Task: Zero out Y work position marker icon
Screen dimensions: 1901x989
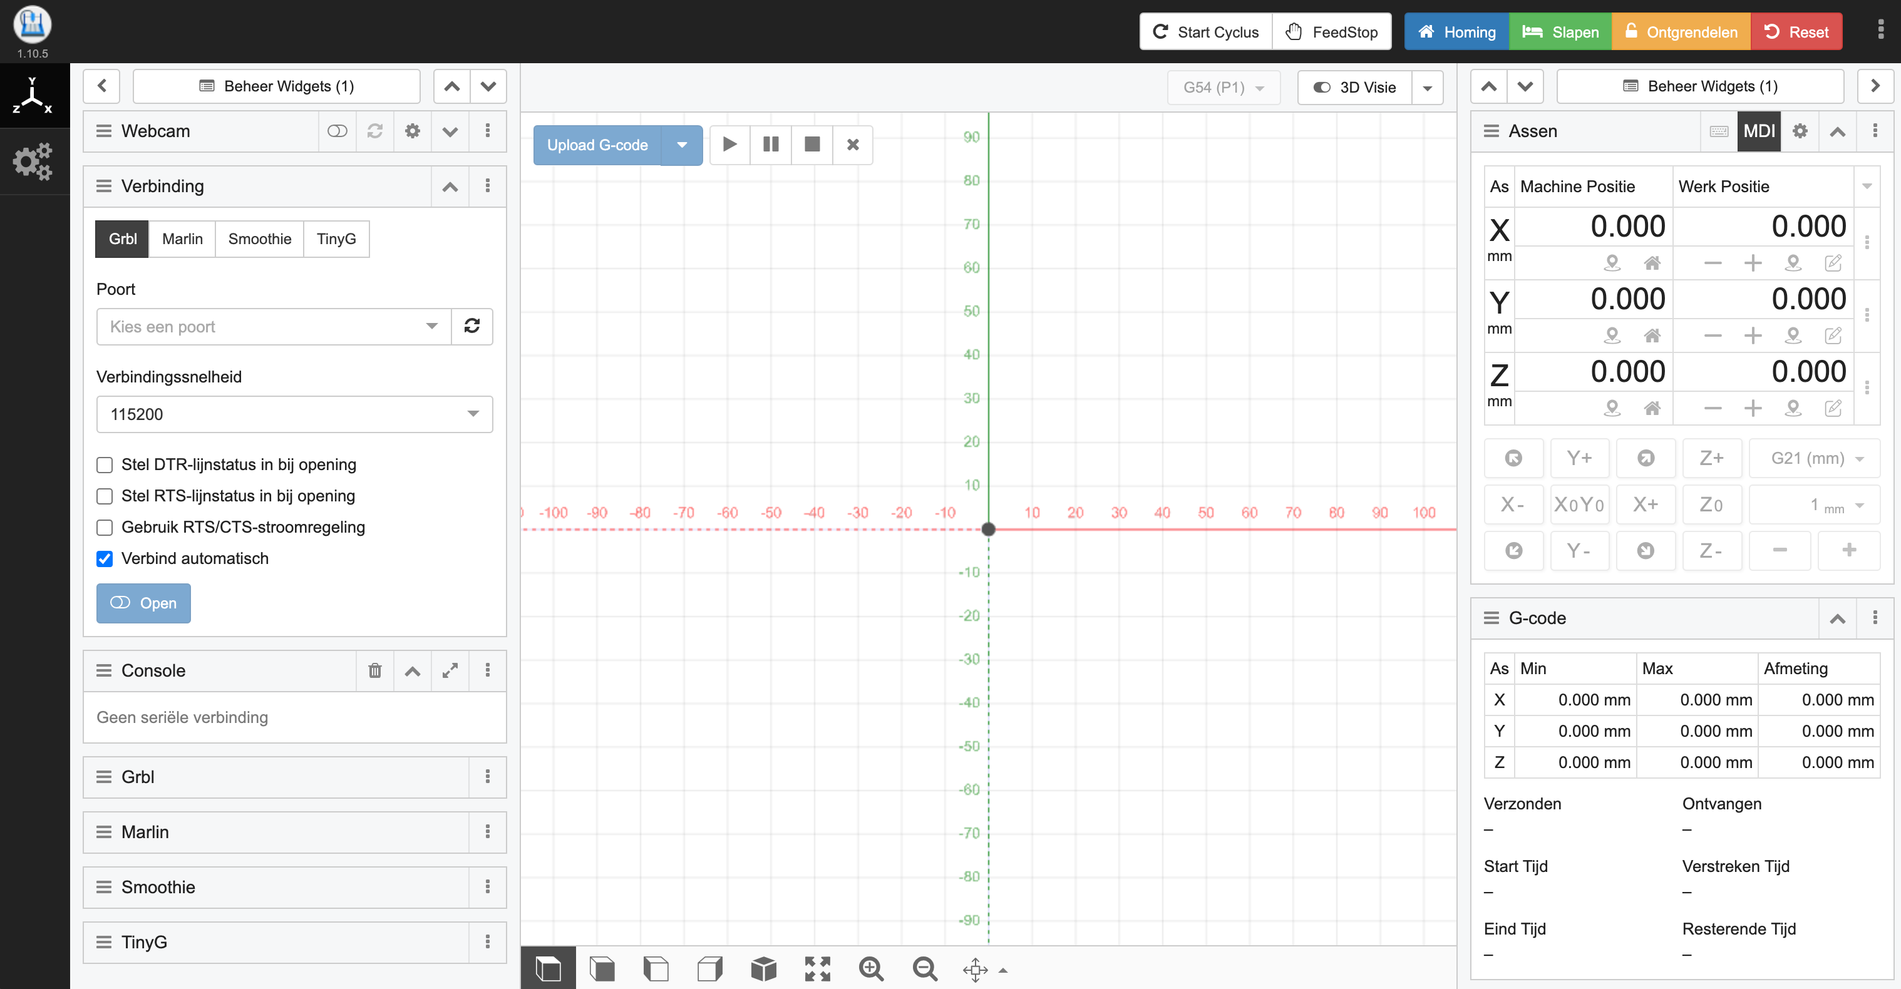Action: 1793,336
